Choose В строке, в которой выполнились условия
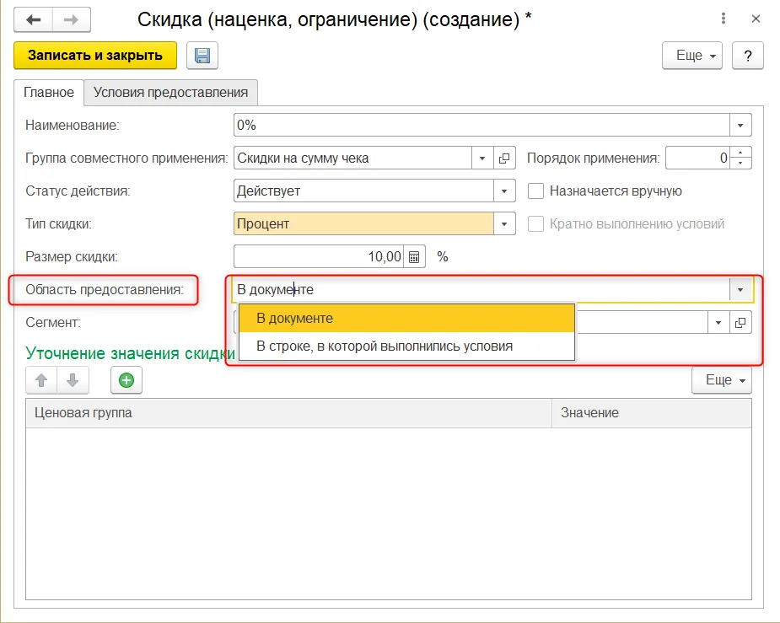This screenshot has width=780, height=623. pos(406,346)
